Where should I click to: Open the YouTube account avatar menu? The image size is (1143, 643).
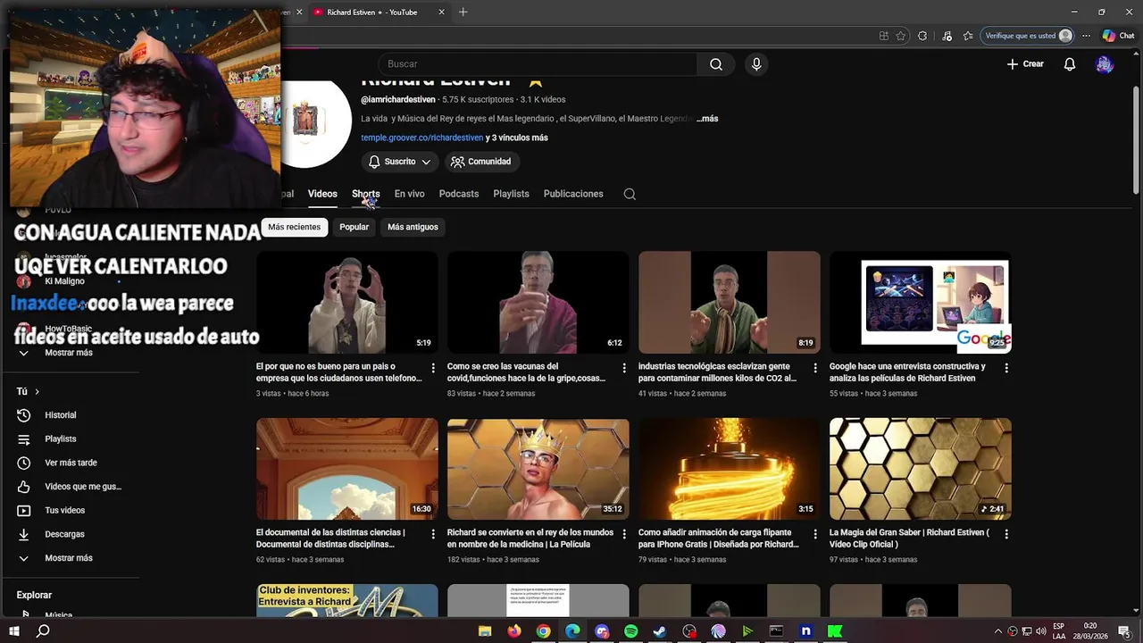[1105, 64]
